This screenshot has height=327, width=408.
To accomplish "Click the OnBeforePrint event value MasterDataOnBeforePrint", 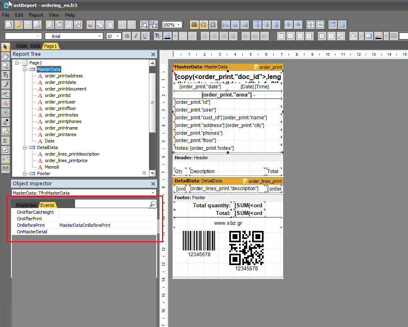I will click(x=85, y=225).
